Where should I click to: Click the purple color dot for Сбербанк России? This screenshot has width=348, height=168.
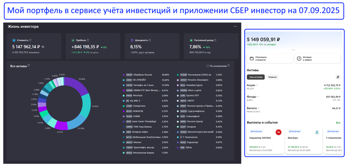pos(124,75)
